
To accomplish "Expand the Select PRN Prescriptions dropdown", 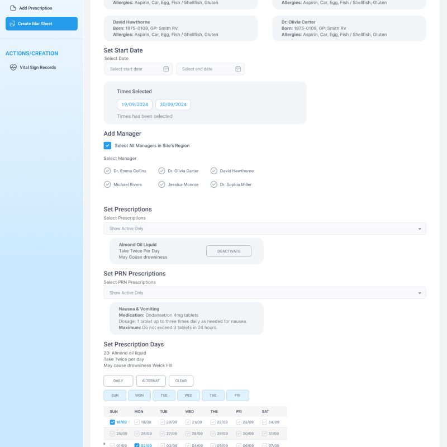I will (420, 293).
